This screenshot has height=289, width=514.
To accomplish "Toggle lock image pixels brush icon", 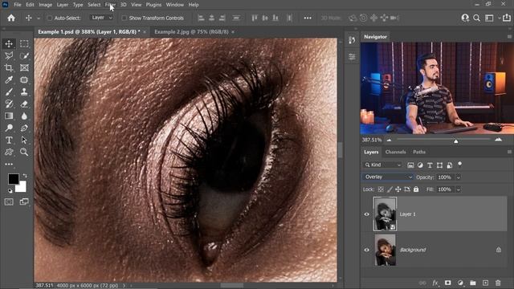I will [390, 189].
